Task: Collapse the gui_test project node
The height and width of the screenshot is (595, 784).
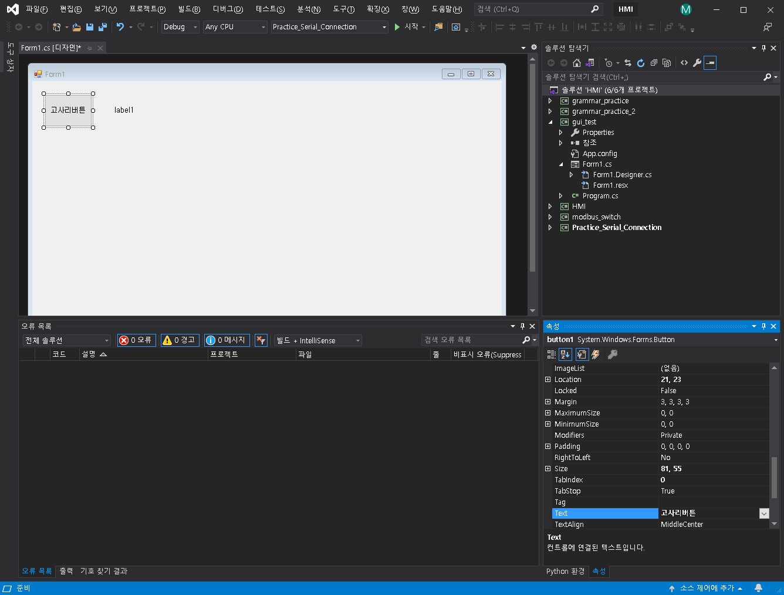Action: [x=550, y=122]
